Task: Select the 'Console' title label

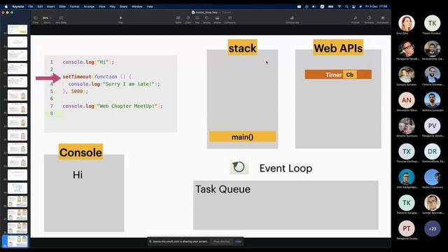Action: tap(80, 153)
